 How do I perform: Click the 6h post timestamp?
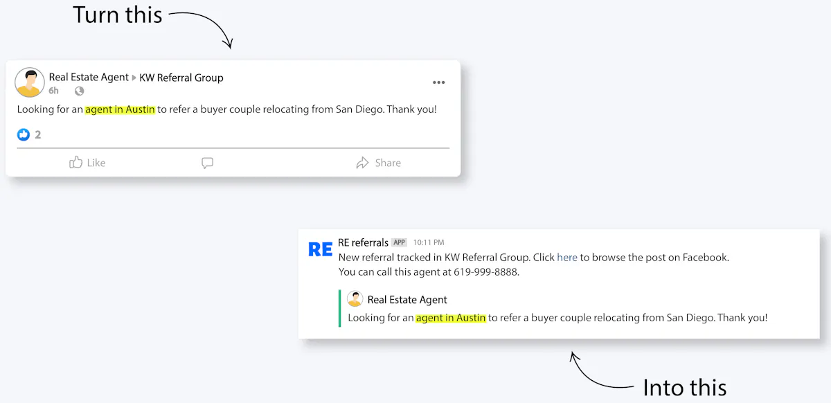click(53, 91)
